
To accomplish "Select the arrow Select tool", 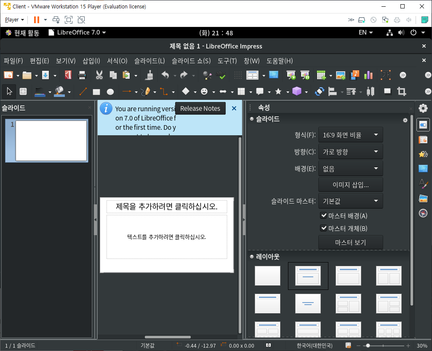I will tap(9, 91).
